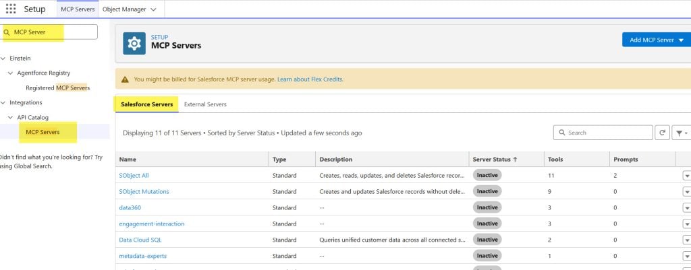Select MCP Servers under API Catalog
691x270 pixels.
(43, 132)
